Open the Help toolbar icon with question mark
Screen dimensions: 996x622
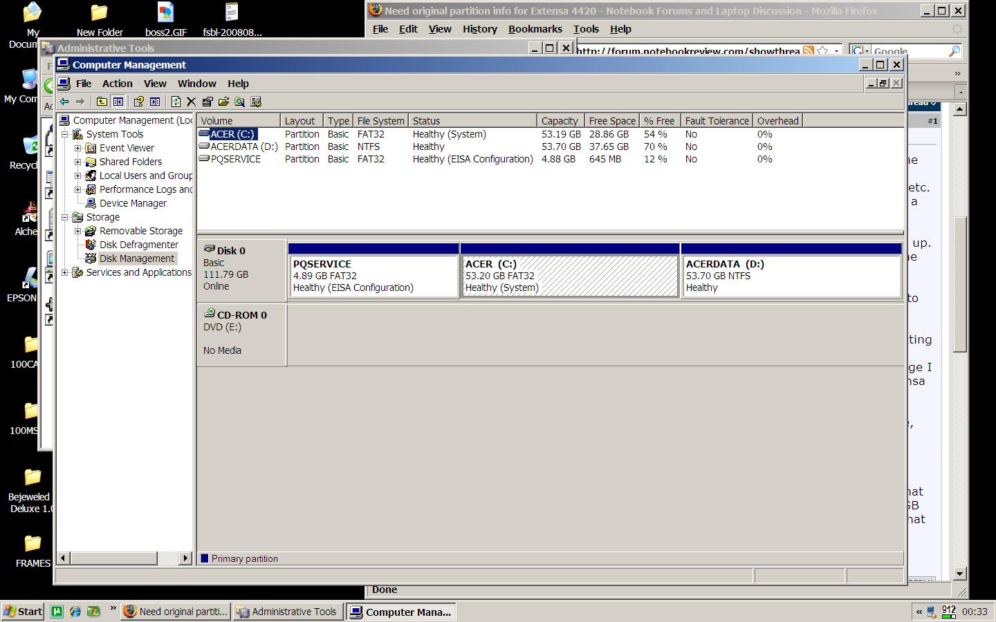click(138, 102)
